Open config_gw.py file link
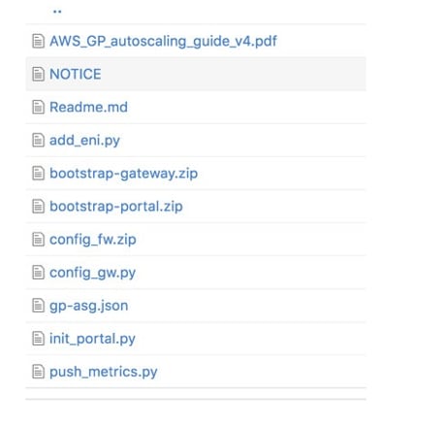The image size is (442, 425). [92, 273]
